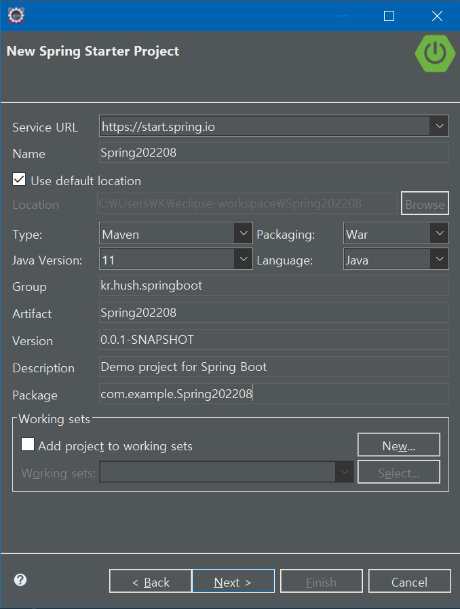
Task: Click the Version field 0.0.1-SNAPSHOT
Action: [x=274, y=340]
